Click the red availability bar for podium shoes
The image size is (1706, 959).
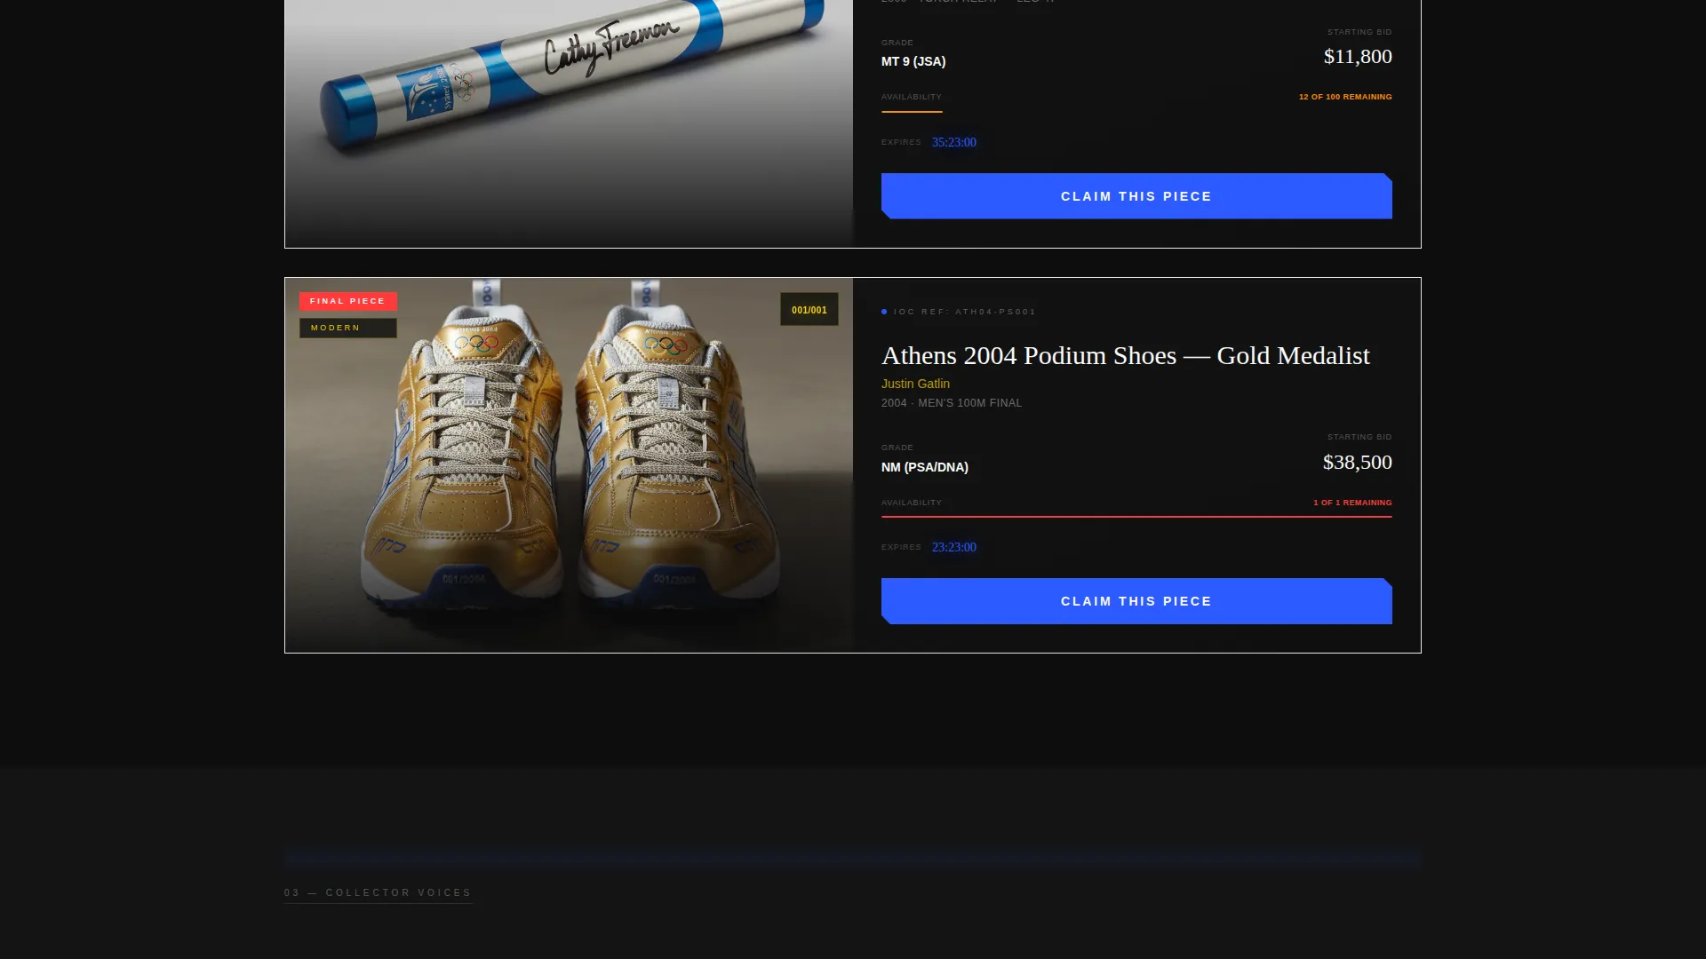pos(1136,516)
